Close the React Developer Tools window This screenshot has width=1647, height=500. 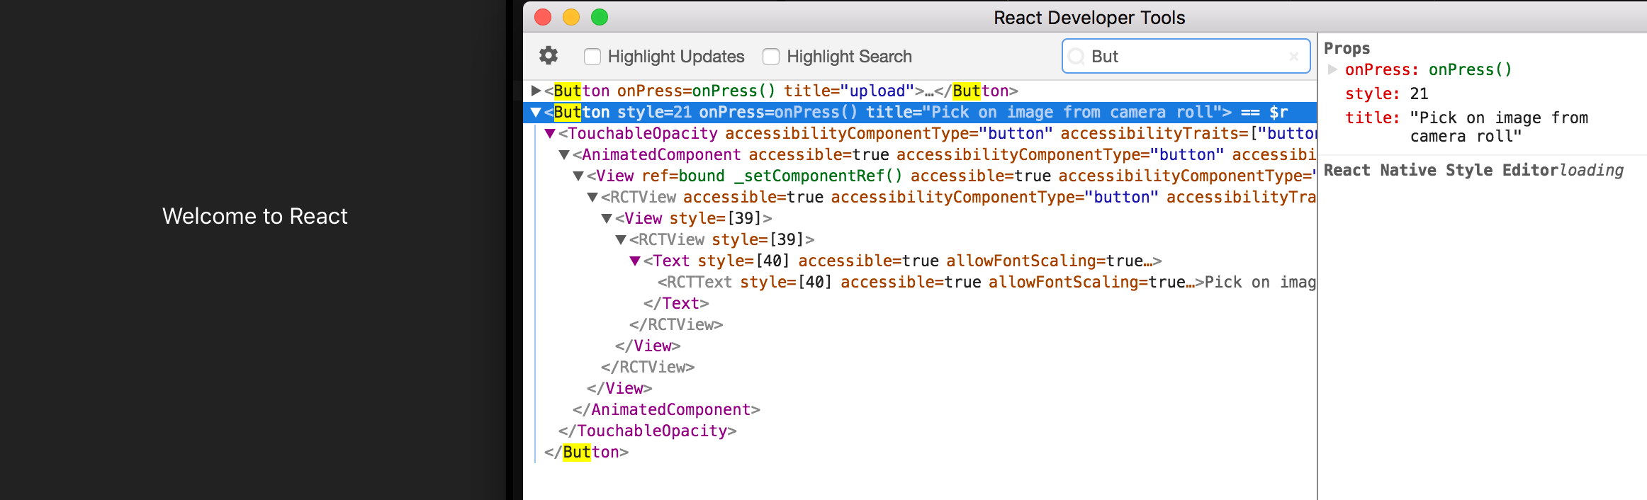543,17
